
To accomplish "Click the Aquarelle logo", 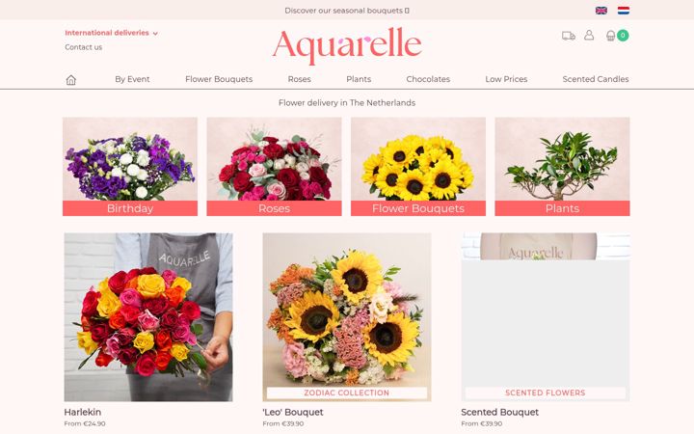I will point(347,45).
